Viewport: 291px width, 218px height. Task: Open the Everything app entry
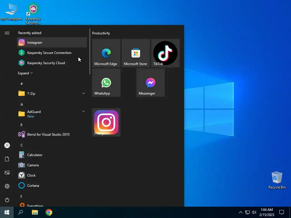[52, 205]
